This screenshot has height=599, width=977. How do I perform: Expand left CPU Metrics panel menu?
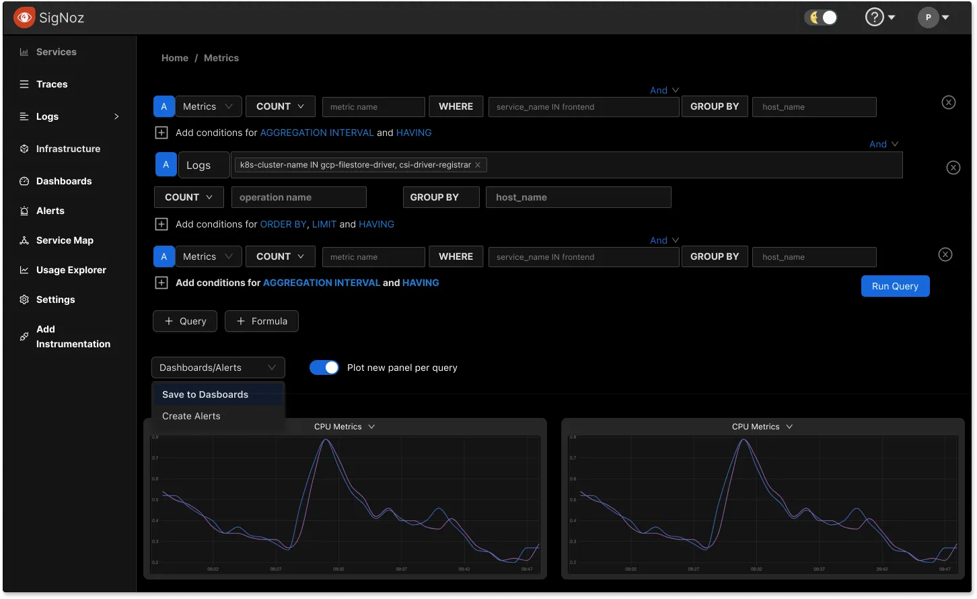point(371,427)
